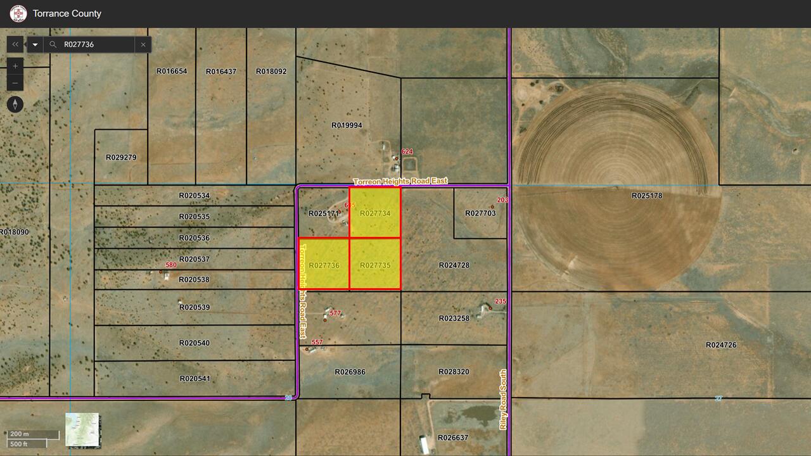Select highlighted parcel R027736
This screenshot has width=811, height=456.
324,263
